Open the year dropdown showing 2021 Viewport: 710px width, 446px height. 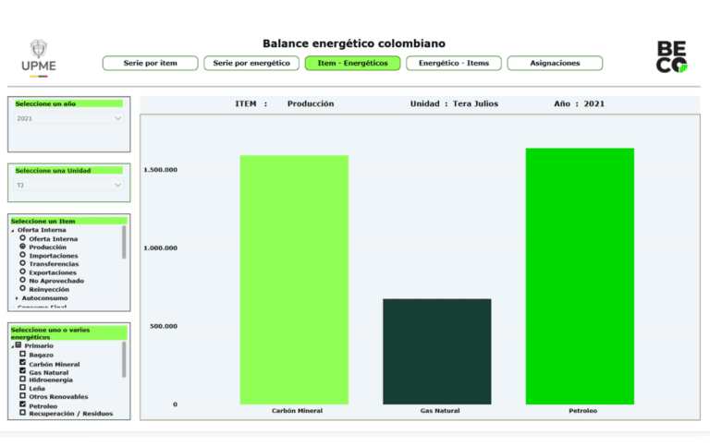[x=69, y=118]
